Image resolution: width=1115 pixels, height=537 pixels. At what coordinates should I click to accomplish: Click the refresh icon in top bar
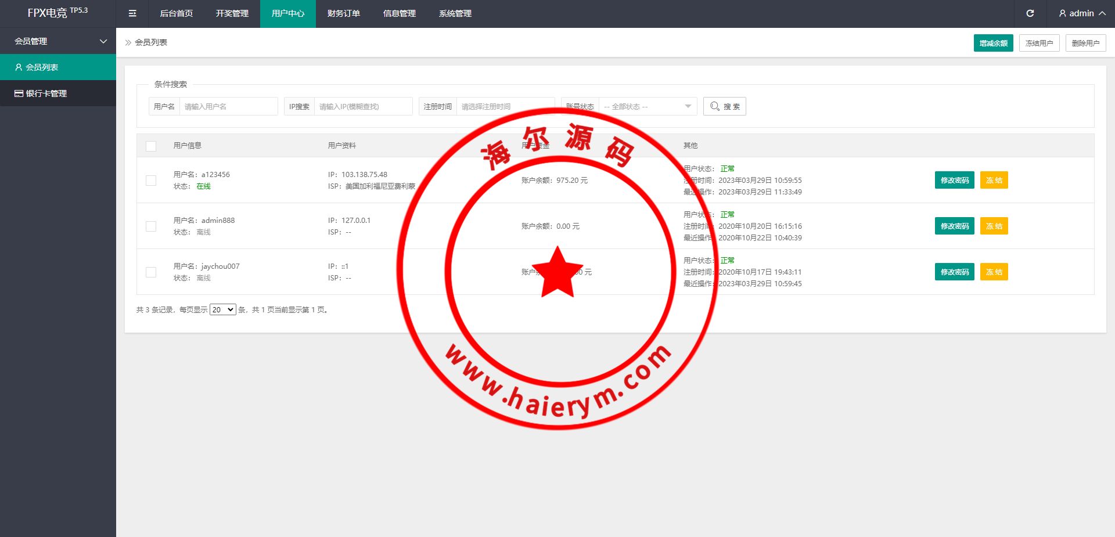tap(1030, 13)
